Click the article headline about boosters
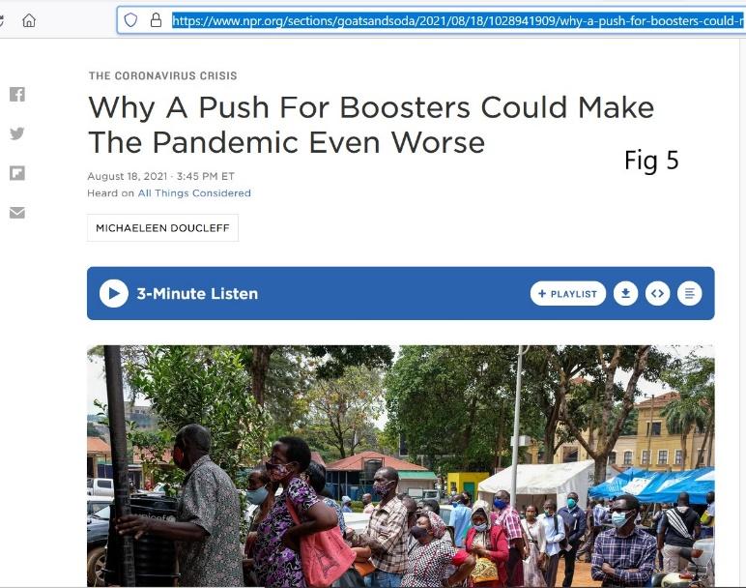Screen dimensions: 746x588 click(x=371, y=124)
